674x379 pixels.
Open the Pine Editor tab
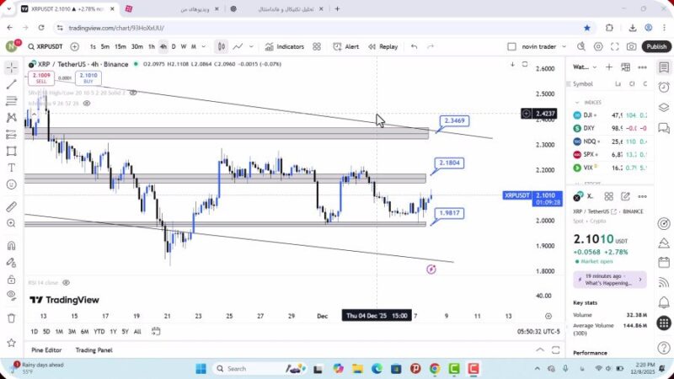47,350
